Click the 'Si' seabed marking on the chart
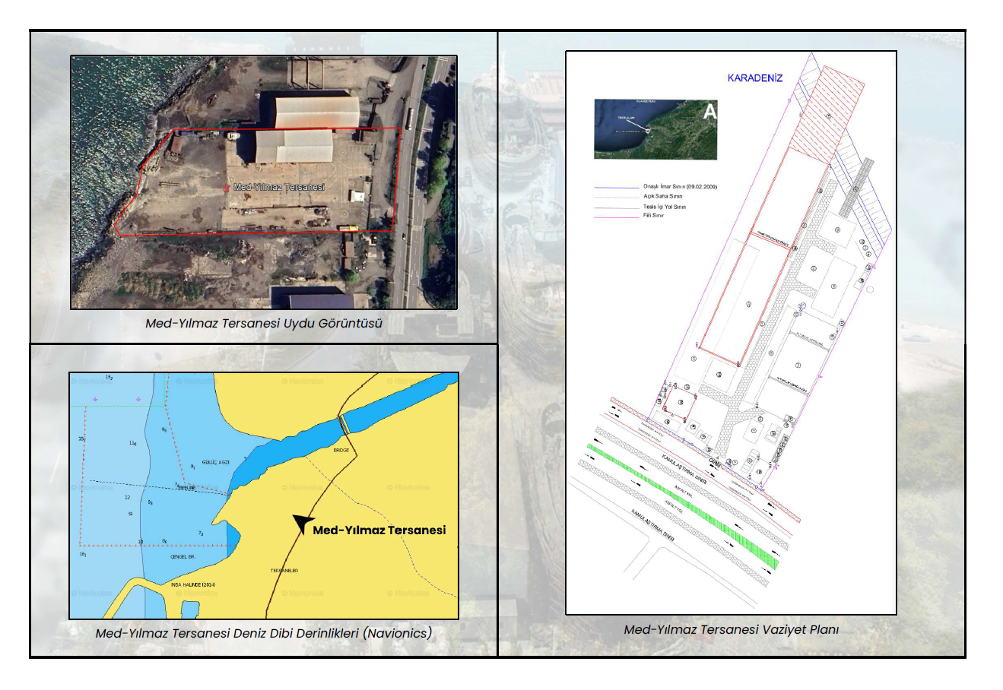Image resolution: width=1003 pixels, height=690 pixels. coord(131,514)
